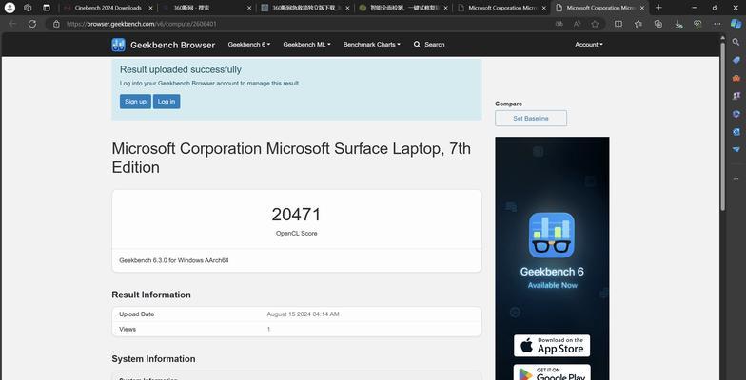Image resolution: width=746 pixels, height=380 pixels.
Task: Open the read aloud icon in address bar
Action: coord(577,24)
